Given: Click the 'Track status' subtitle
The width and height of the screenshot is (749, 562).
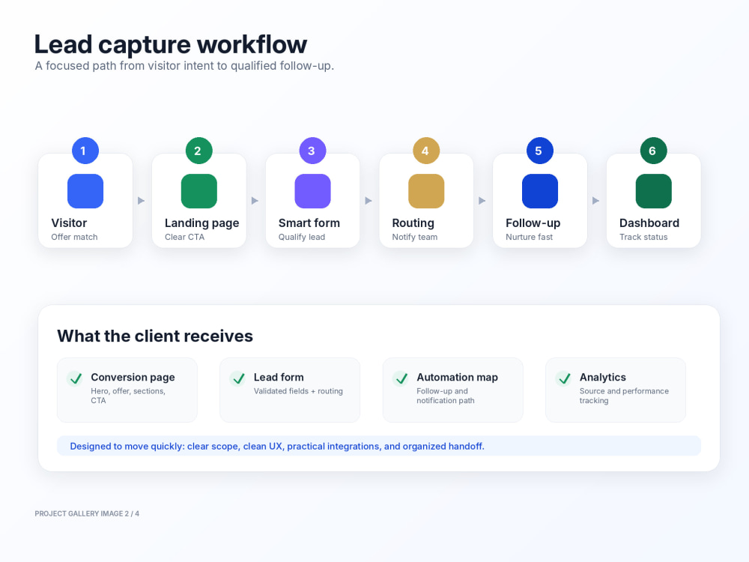Looking at the screenshot, I should [643, 237].
